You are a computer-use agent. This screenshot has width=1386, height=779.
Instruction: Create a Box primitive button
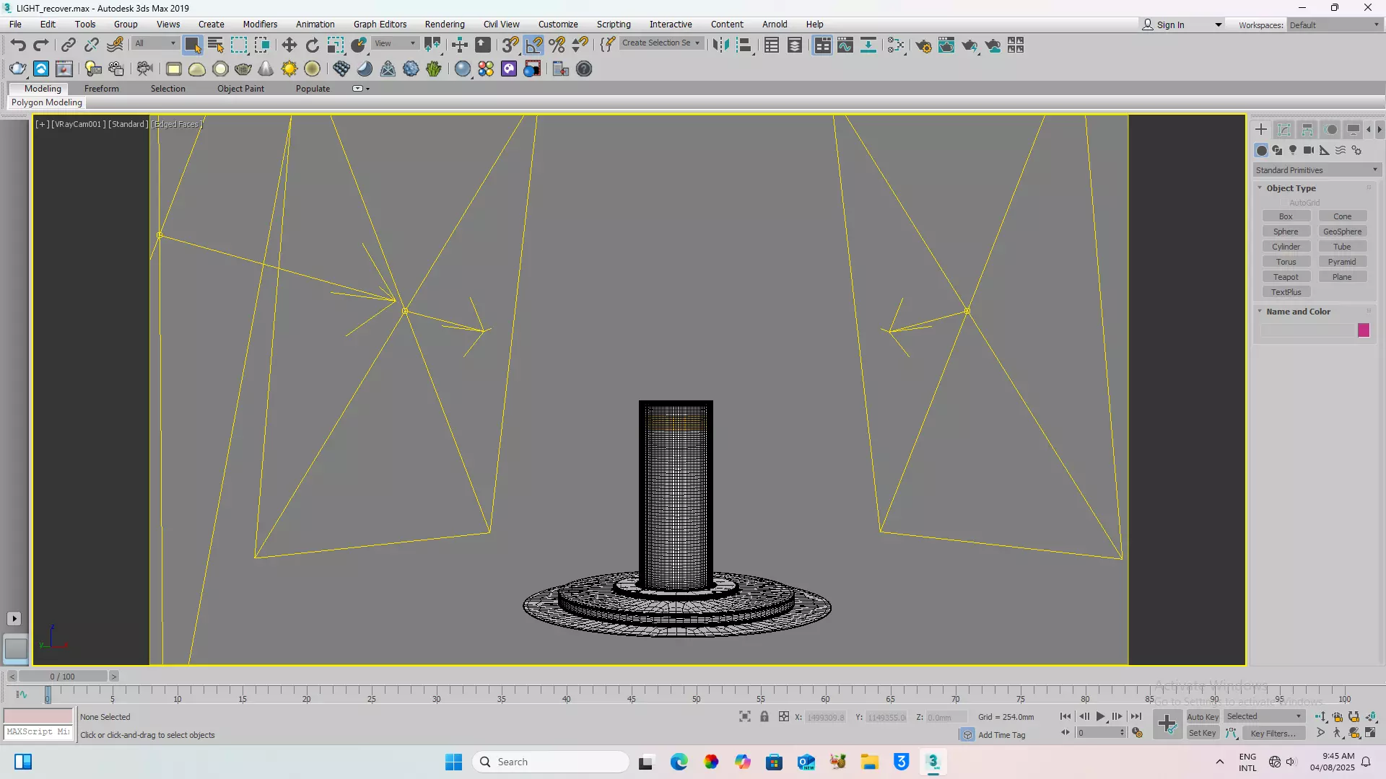[1286, 216]
